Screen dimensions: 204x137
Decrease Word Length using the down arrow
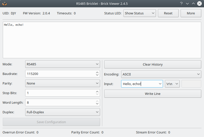click(97, 104)
